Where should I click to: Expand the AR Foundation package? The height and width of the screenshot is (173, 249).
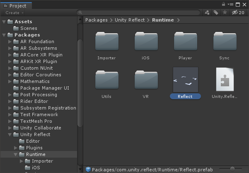[10, 41]
